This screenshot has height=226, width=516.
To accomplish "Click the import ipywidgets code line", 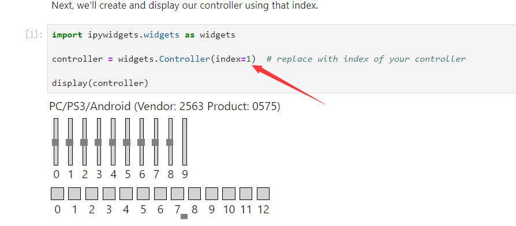I will (x=144, y=35).
